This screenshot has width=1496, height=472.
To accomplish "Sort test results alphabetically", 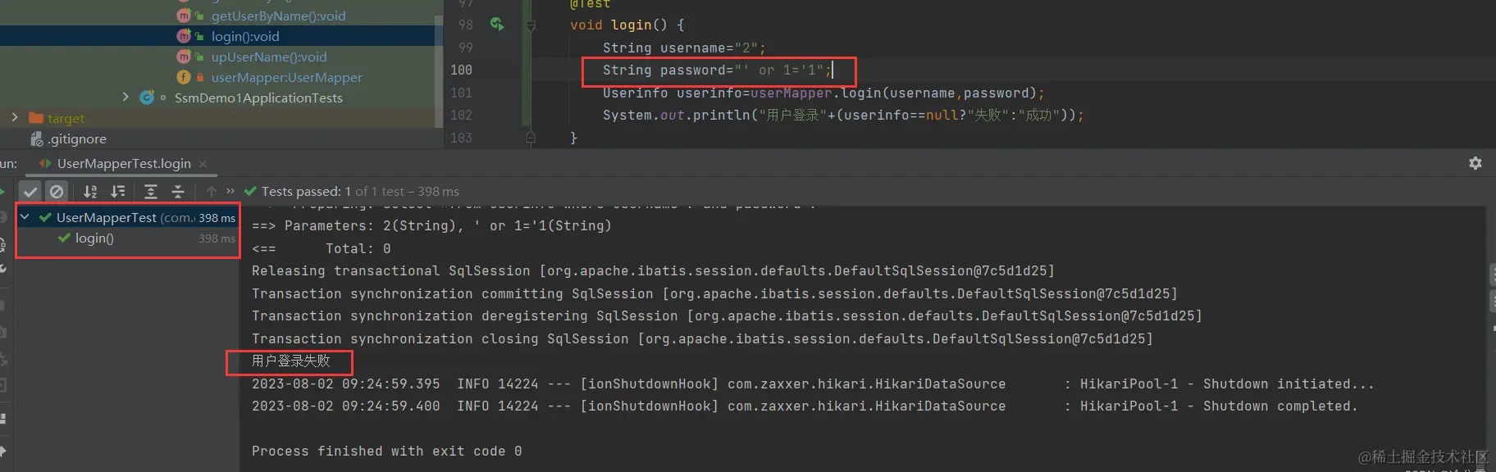I will pyautogui.click(x=90, y=192).
